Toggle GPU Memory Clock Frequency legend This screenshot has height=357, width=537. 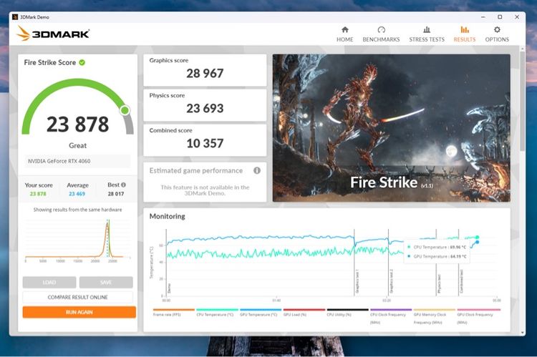[x=435, y=317]
